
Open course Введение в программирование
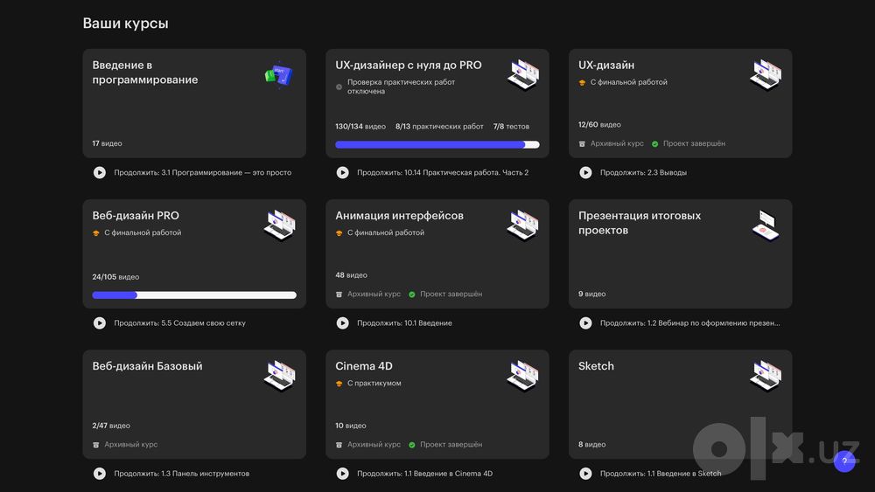pos(145,73)
